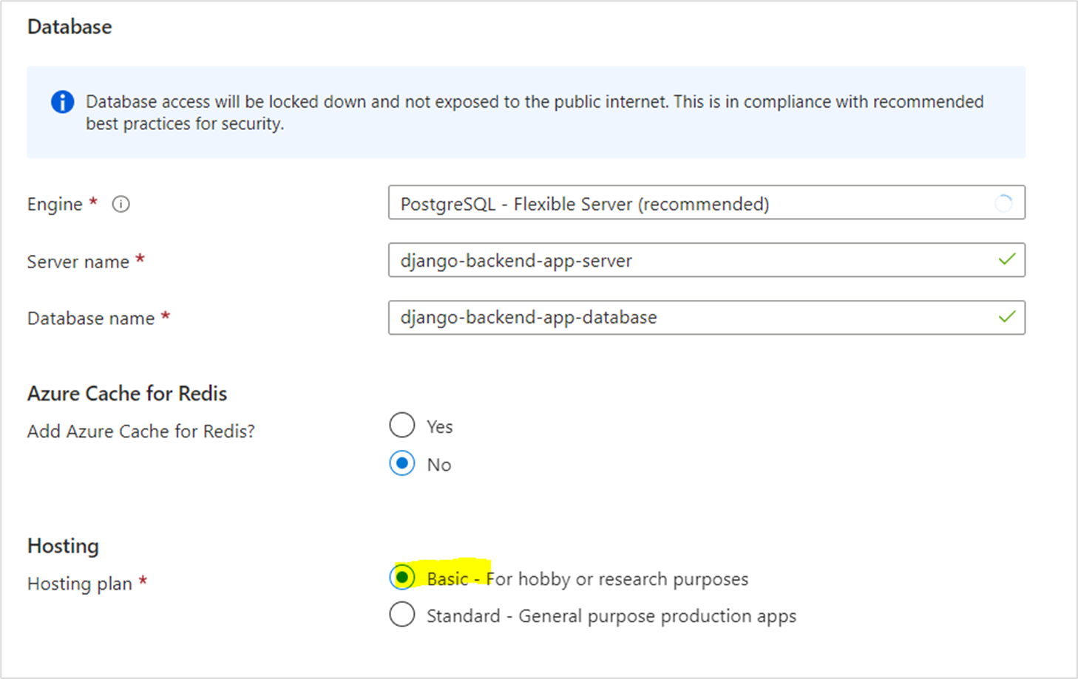
Task: Select Yes for Azure Cache for Redis
Action: (x=402, y=426)
